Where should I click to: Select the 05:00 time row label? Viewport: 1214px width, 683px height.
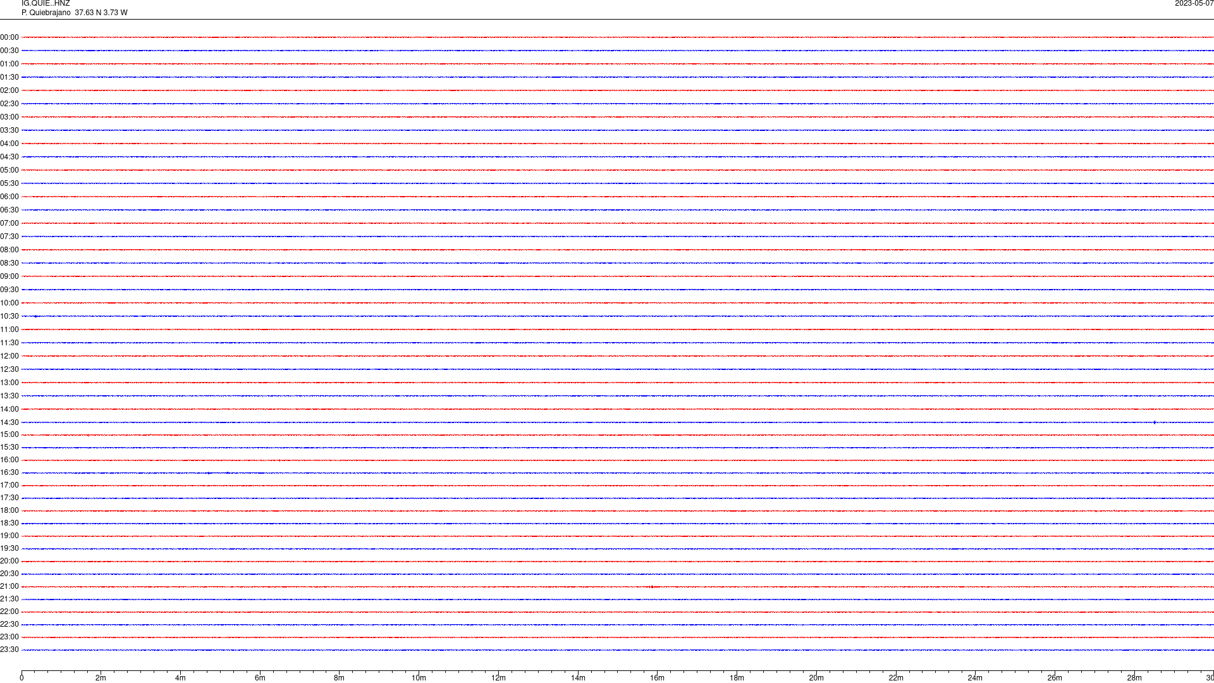[9, 170]
